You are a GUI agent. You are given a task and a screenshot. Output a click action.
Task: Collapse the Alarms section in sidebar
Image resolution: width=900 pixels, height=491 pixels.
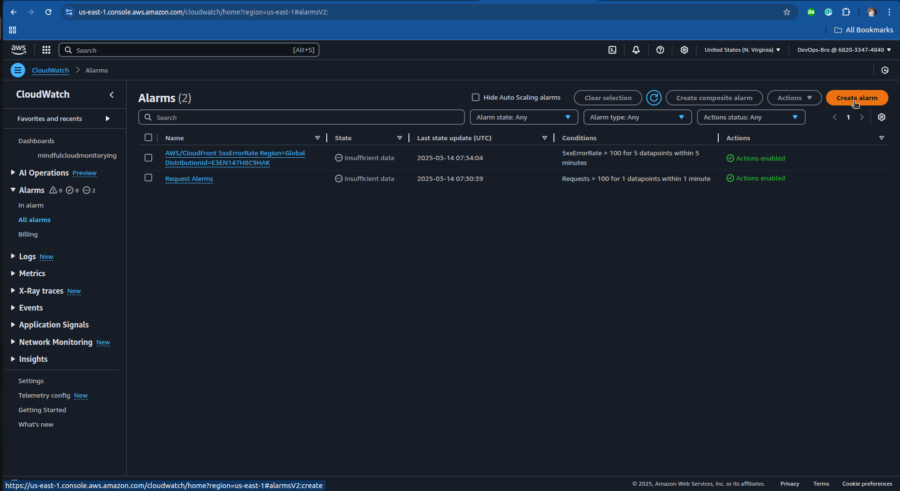point(13,190)
